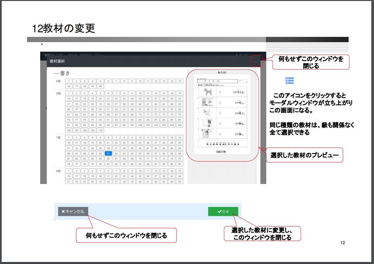The width and height of the screenshot is (374, 264).
Task: Choose material 76 in the 7級 section
Action: 69,164
